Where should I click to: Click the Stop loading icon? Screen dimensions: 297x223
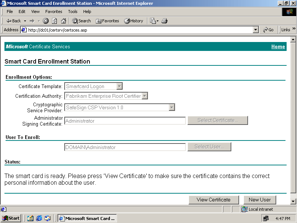click(x=46, y=21)
